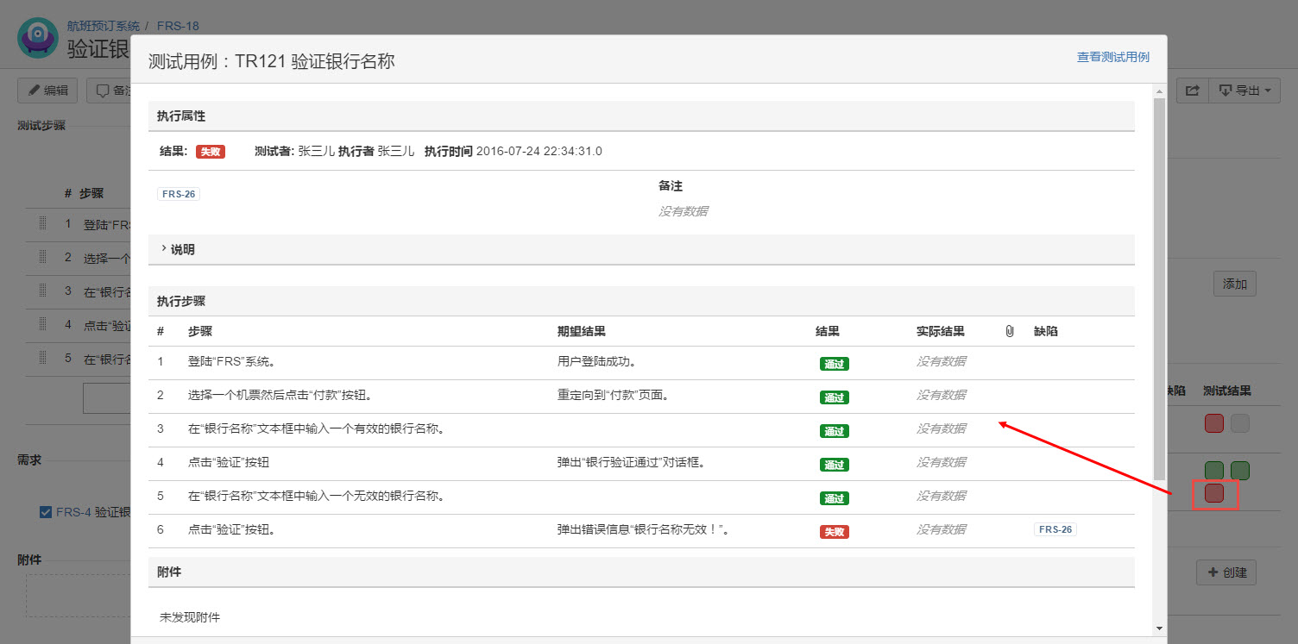Click expected result 弹出错误信息“银行名称无效！”。
Image resolution: width=1298 pixels, height=644 pixels.
(645, 530)
